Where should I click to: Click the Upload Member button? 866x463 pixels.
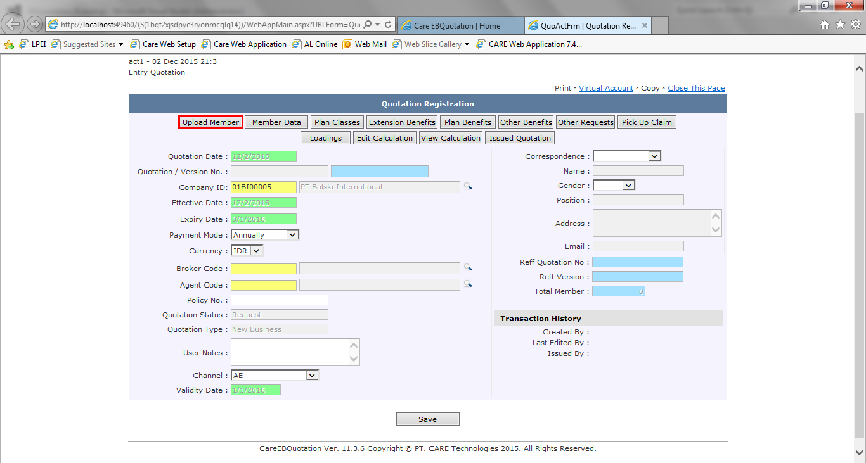(210, 122)
